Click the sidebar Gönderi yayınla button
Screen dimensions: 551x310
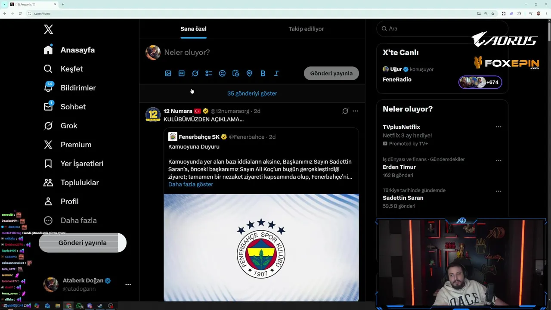83,243
